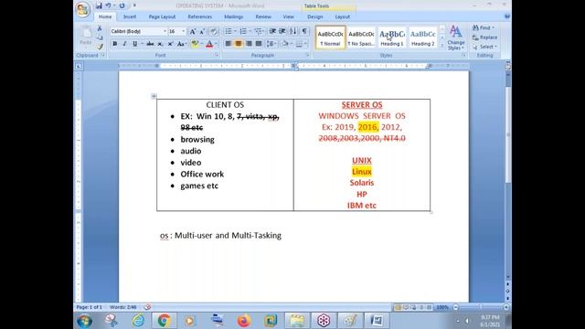Viewport: 585px width, 329px height.
Task: Open Google Chrome from the taskbar
Action: click(164, 321)
